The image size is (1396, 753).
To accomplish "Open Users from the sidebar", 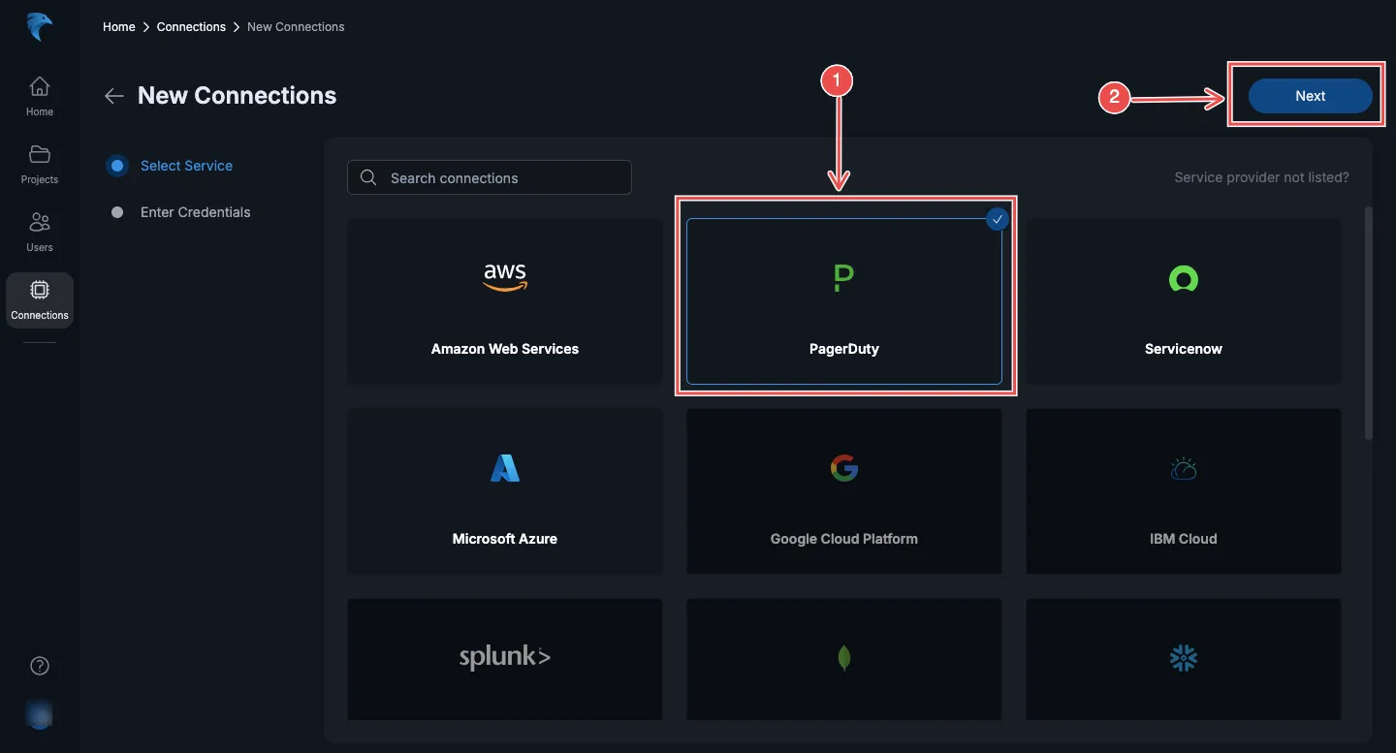I will pyautogui.click(x=40, y=232).
